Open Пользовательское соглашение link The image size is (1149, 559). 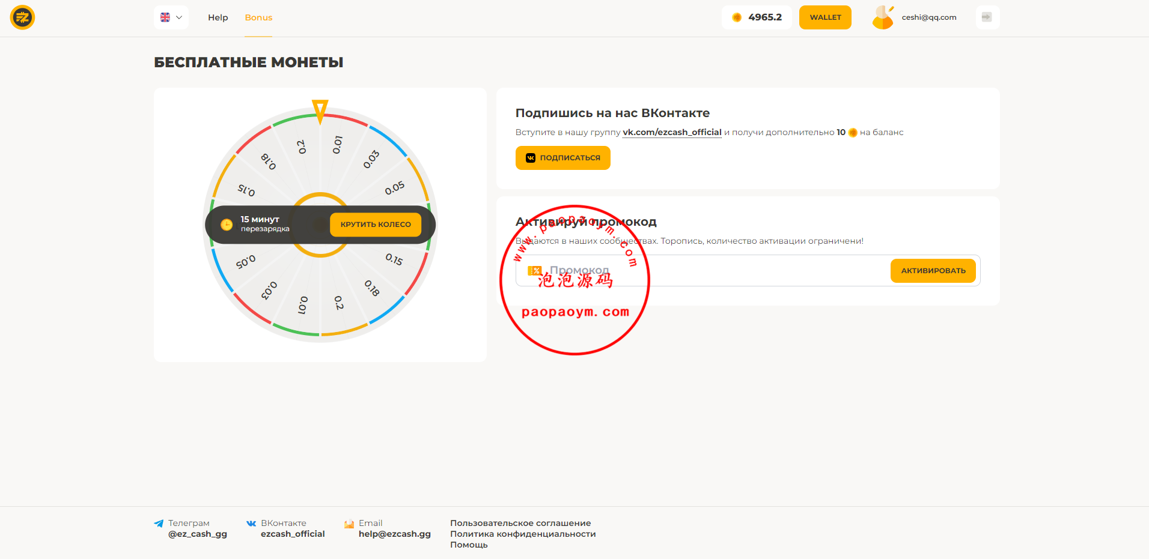coord(520,523)
